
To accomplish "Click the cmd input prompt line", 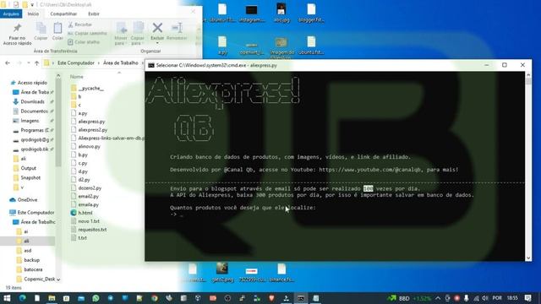I will pyautogui.click(x=177, y=214).
